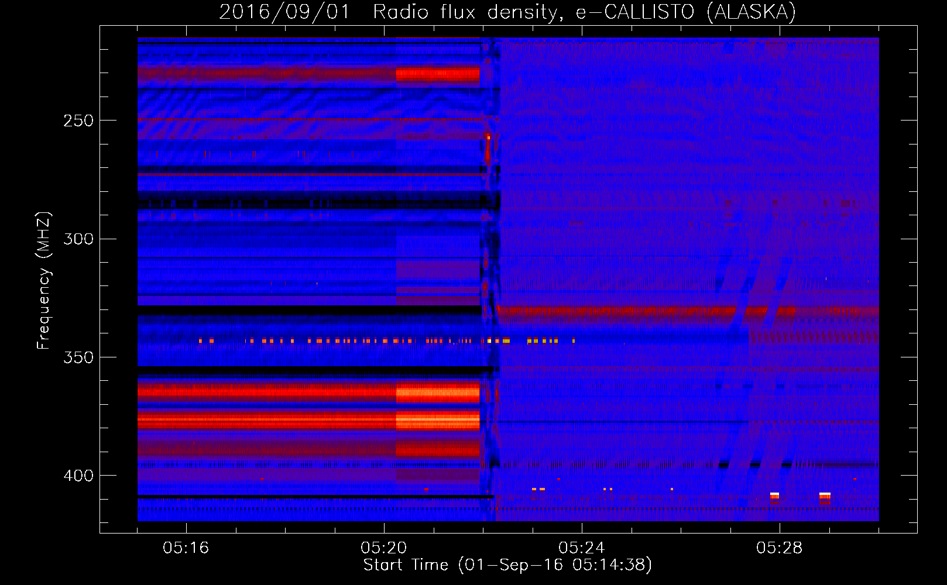Image resolution: width=947 pixels, height=585 pixels.
Task: Click the 'Frequency (MHZ)' axis label
Action: (44, 281)
